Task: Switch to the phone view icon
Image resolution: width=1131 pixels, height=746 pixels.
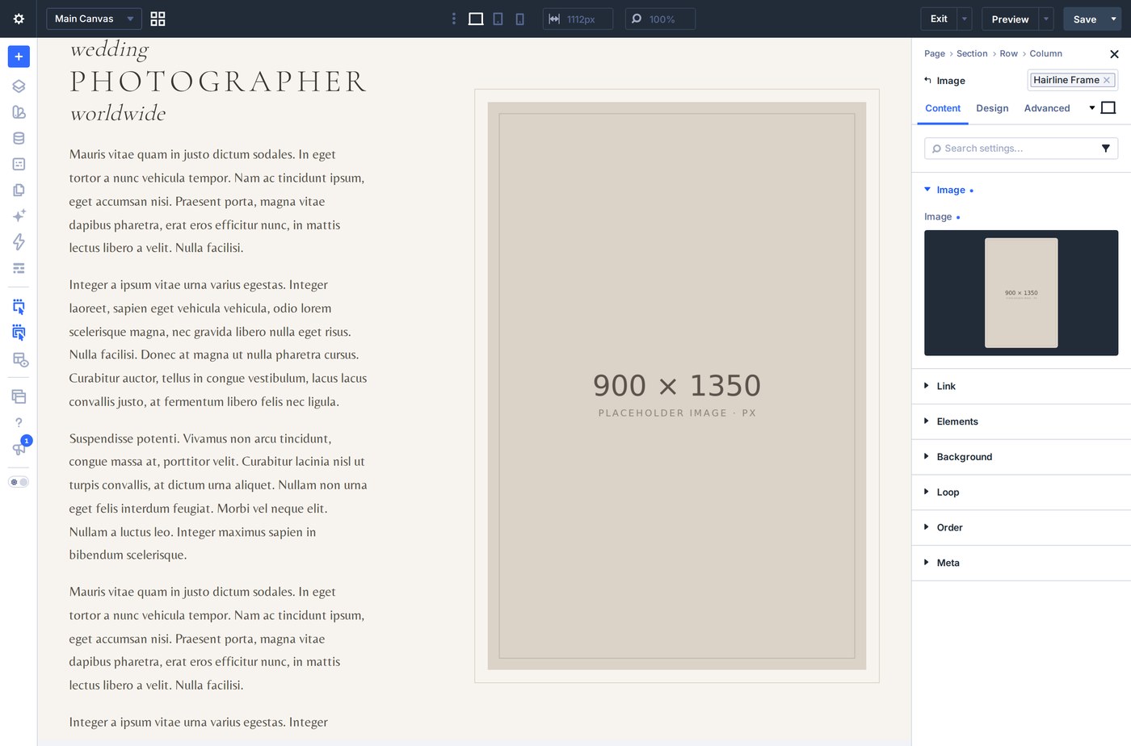Action: pyautogui.click(x=519, y=19)
